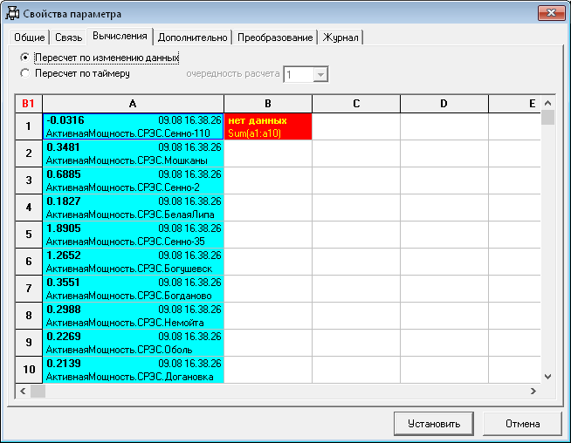The width and height of the screenshot is (571, 443).
Task: Click the window title bar application icon
Action: [x=13, y=14]
